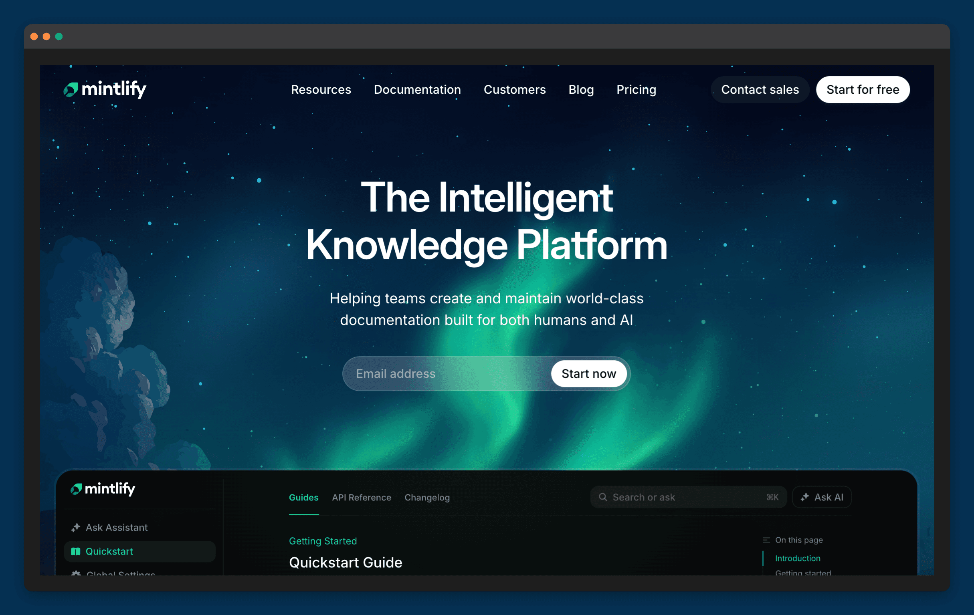974x615 pixels.
Task: Click the magnifier icon in search bar
Action: click(x=603, y=497)
